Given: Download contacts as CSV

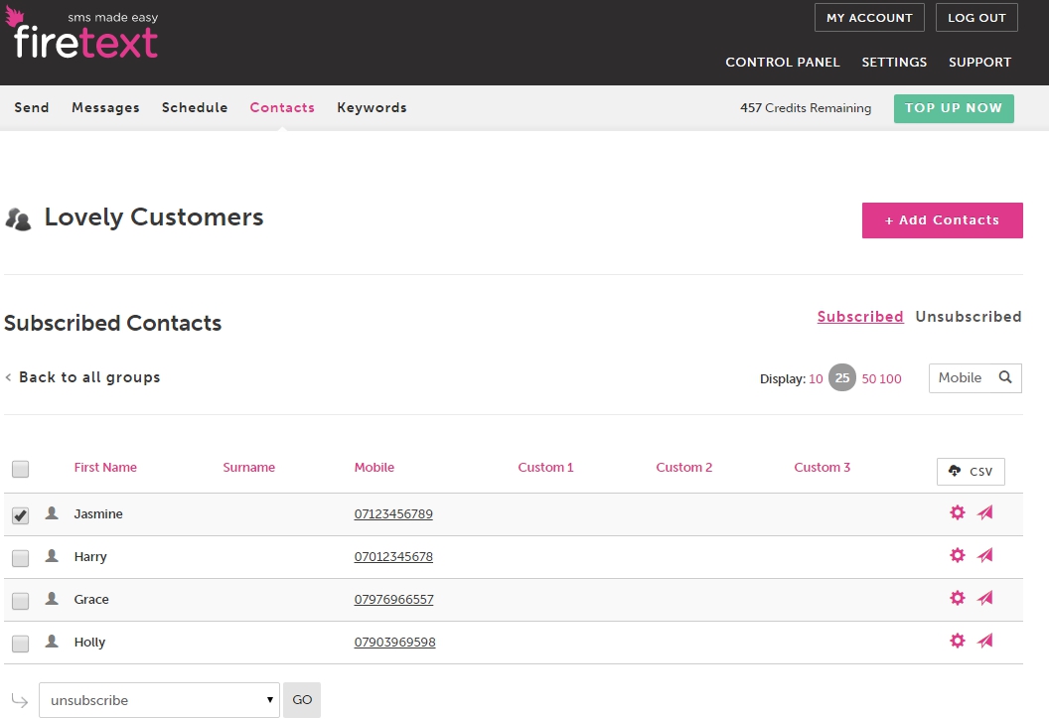Looking at the screenshot, I should pos(971,472).
